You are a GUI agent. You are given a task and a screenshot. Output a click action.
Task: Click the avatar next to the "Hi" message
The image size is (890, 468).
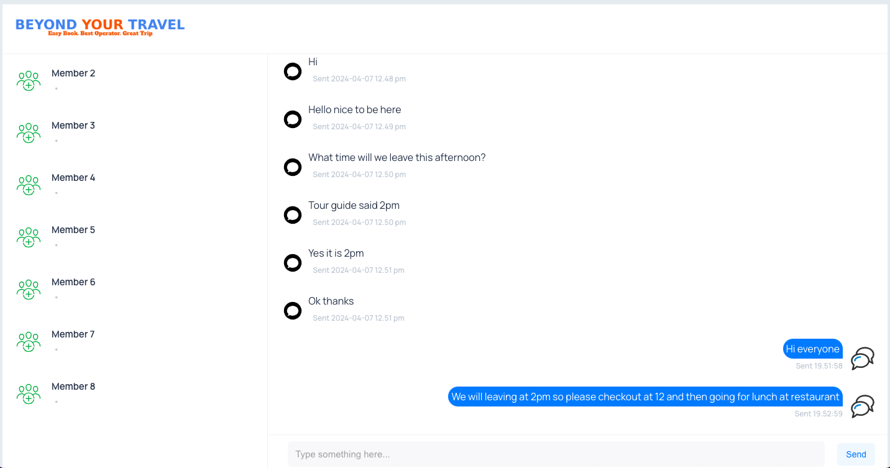pyautogui.click(x=293, y=71)
